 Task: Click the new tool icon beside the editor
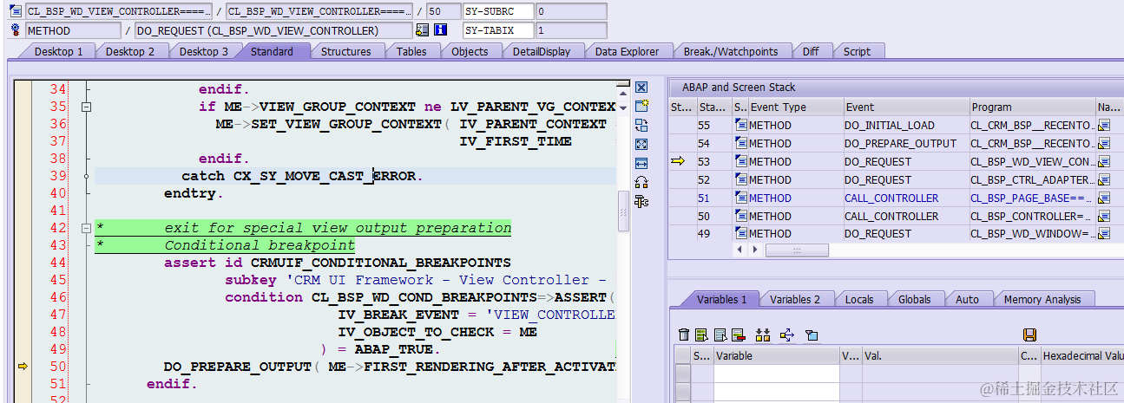(641, 107)
